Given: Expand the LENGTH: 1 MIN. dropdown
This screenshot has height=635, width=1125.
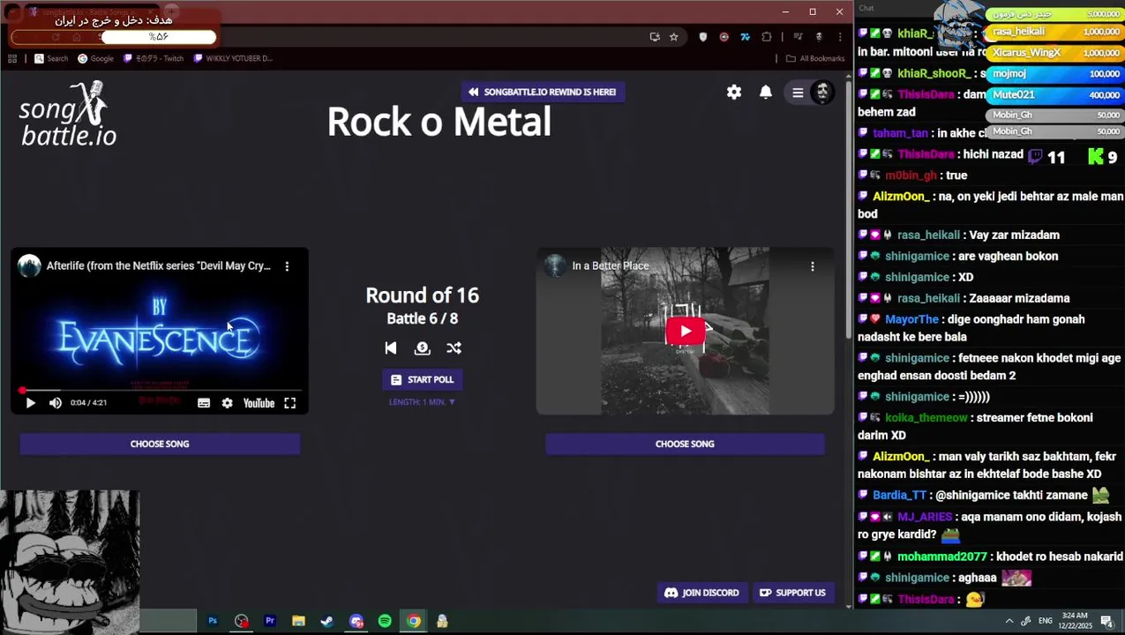Looking at the screenshot, I should (422, 402).
